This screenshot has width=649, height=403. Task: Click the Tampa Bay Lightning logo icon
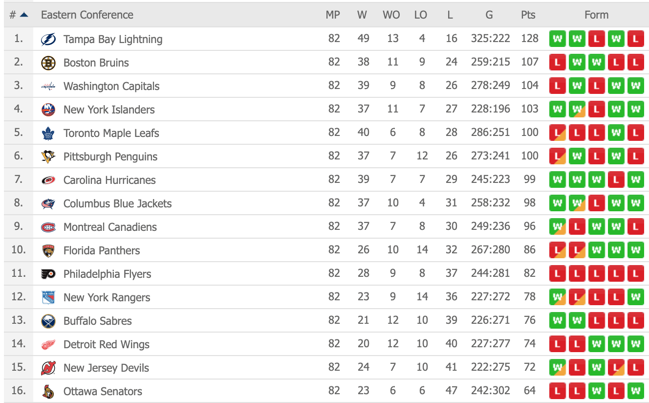click(48, 39)
